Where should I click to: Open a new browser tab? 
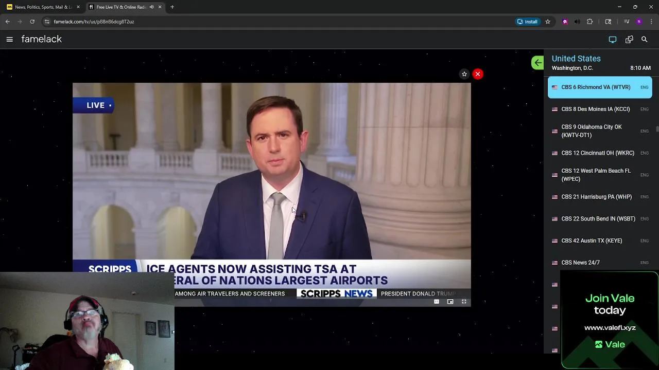tap(172, 7)
